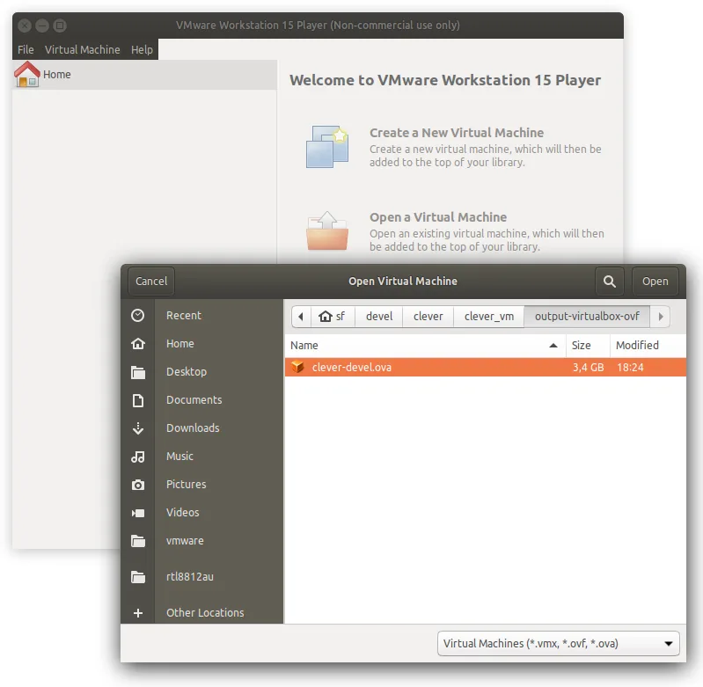Screen dimensions: 703x687
Task: Click the Open a Virtual Machine folder icon
Action: pyautogui.click(x=327, y=231)
